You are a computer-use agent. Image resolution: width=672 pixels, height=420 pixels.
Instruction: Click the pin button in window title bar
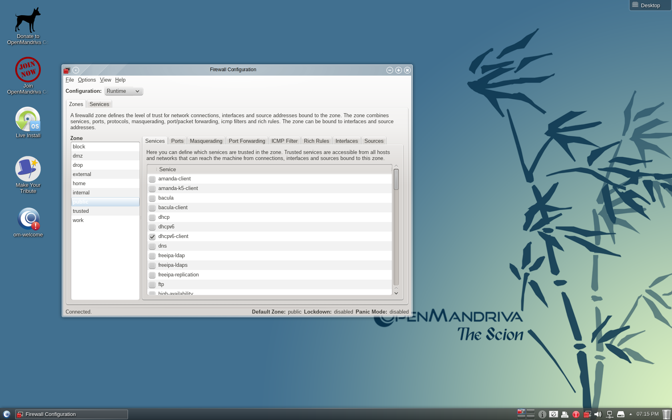(76, 70)
